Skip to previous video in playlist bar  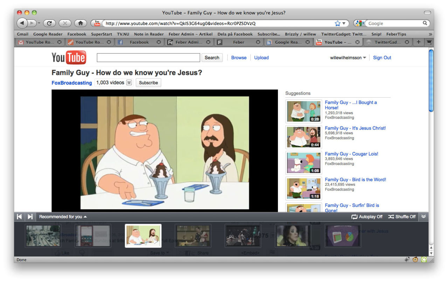point(19,217)
